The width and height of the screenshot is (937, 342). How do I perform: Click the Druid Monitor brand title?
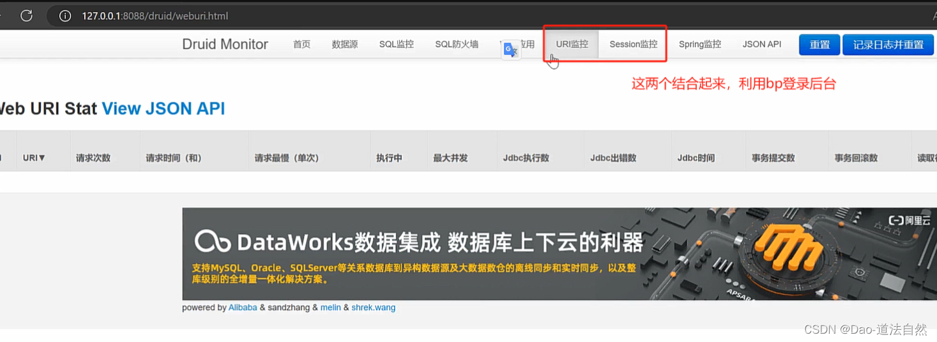[225, 44]
